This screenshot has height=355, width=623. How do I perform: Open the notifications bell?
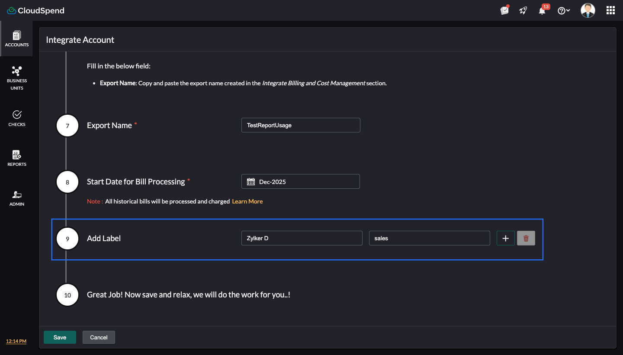pyautogui.click(x=542, y=11)
